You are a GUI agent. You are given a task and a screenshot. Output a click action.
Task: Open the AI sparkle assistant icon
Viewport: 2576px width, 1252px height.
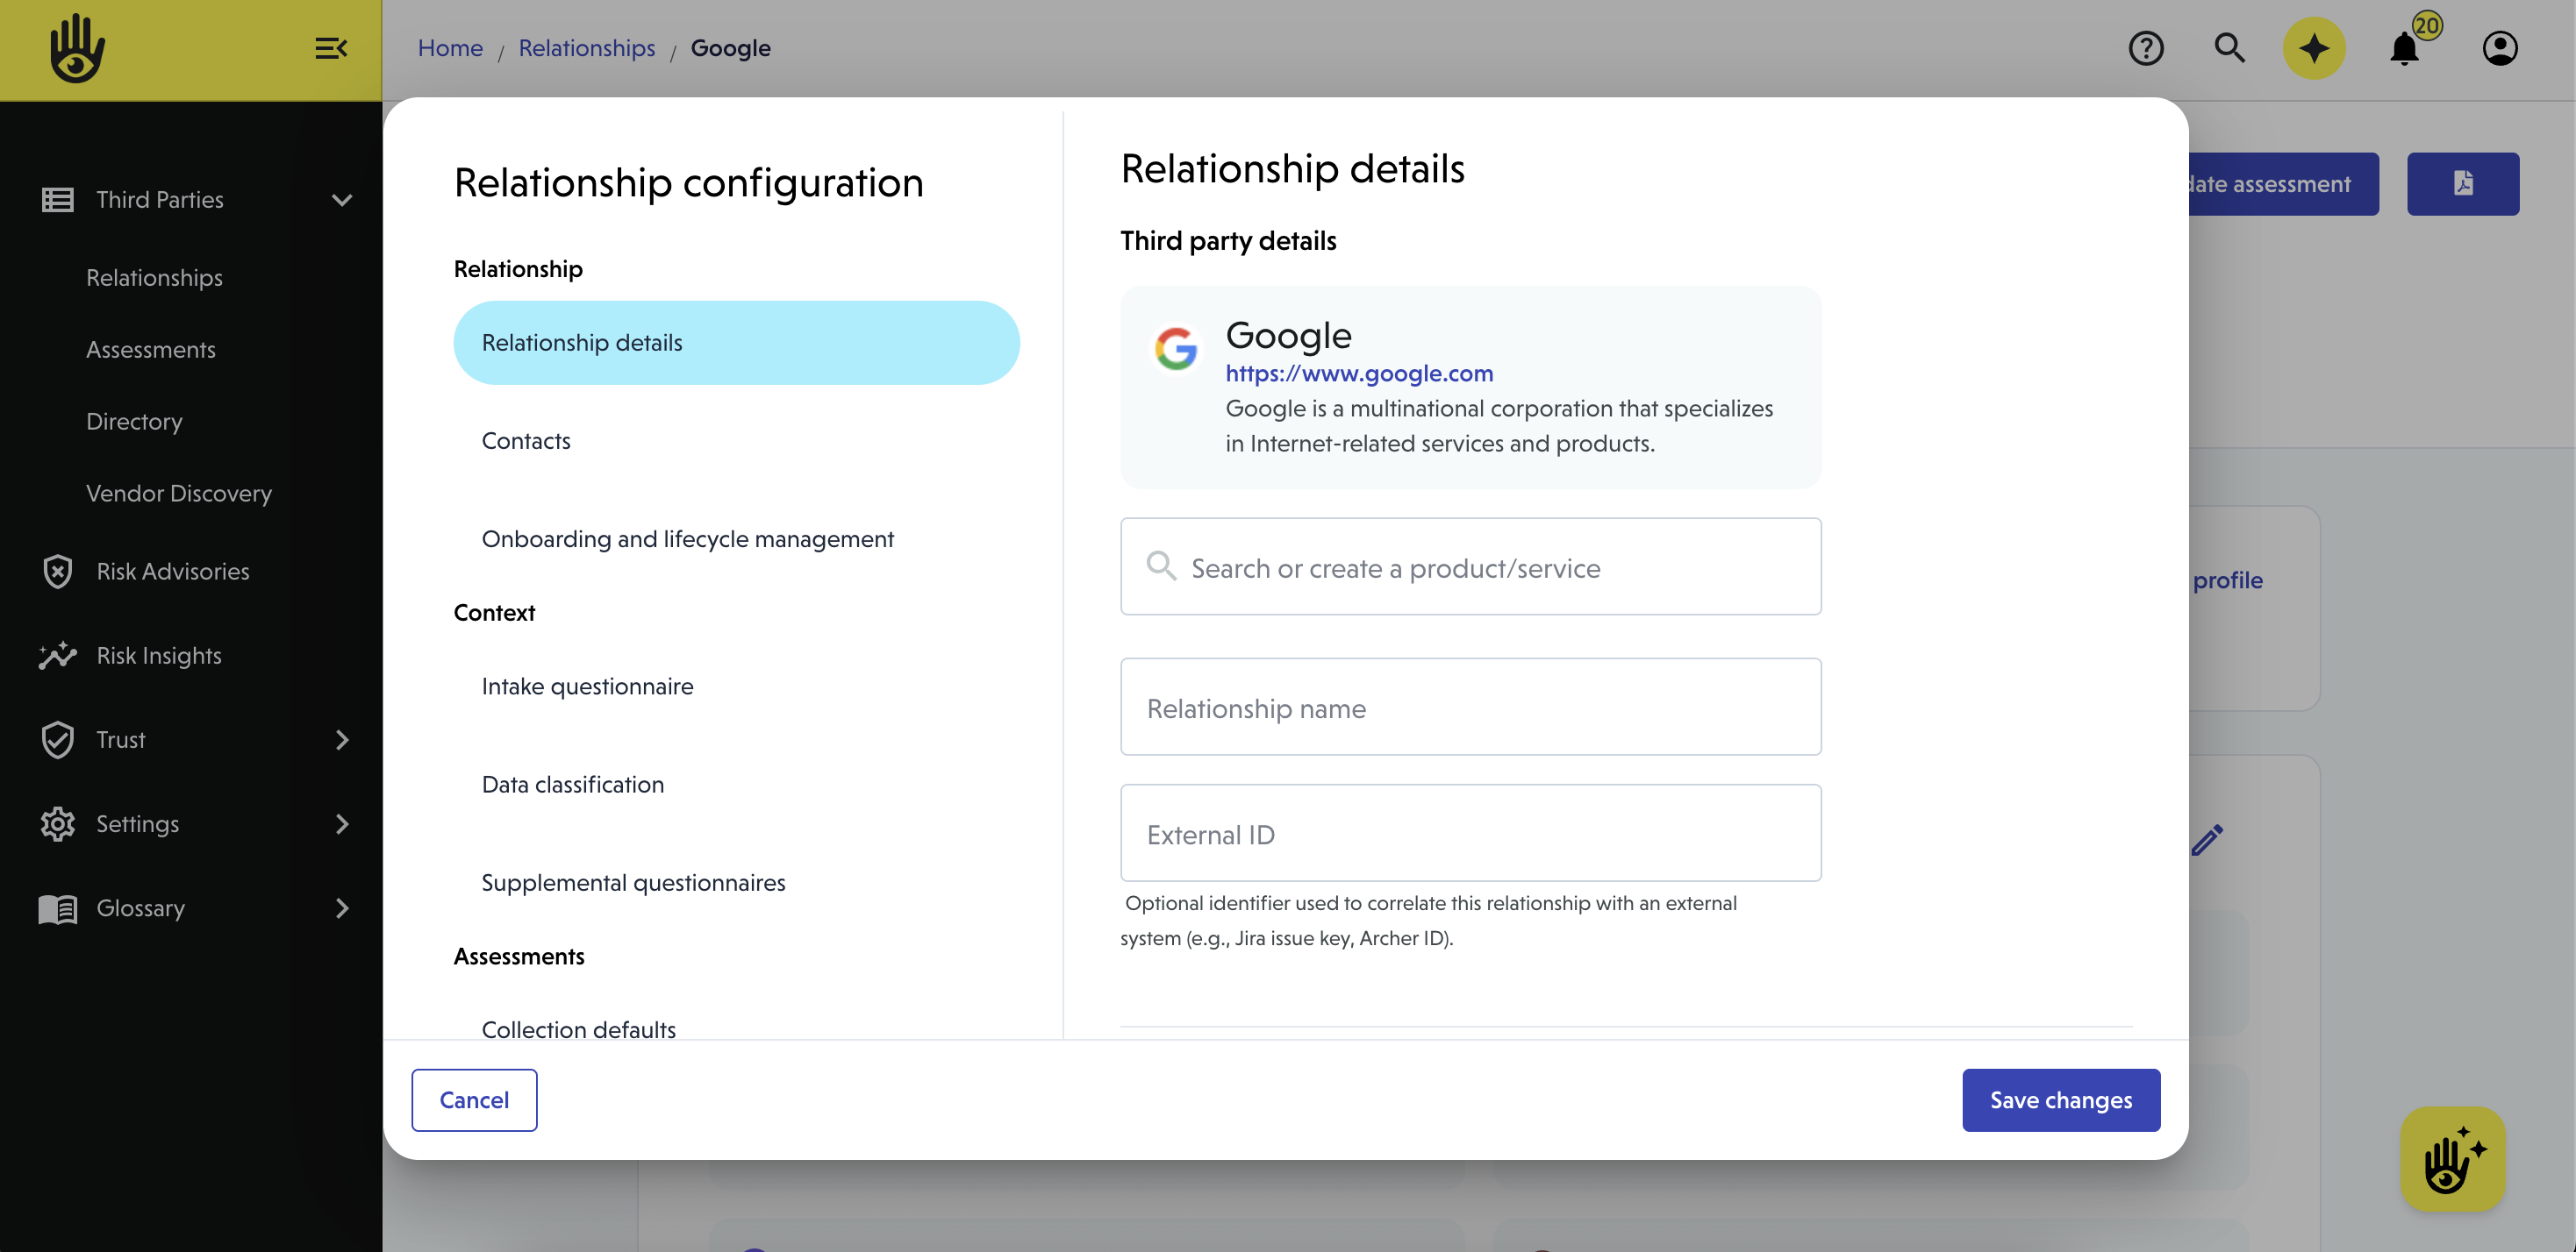pyautogui.click(x=2313, y=48)
